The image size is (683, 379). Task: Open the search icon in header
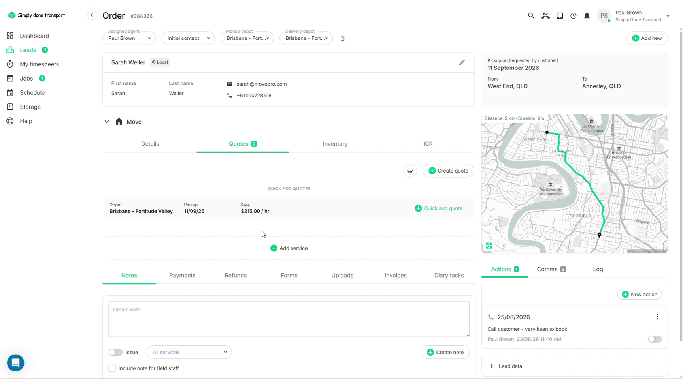tap(531, 16)
